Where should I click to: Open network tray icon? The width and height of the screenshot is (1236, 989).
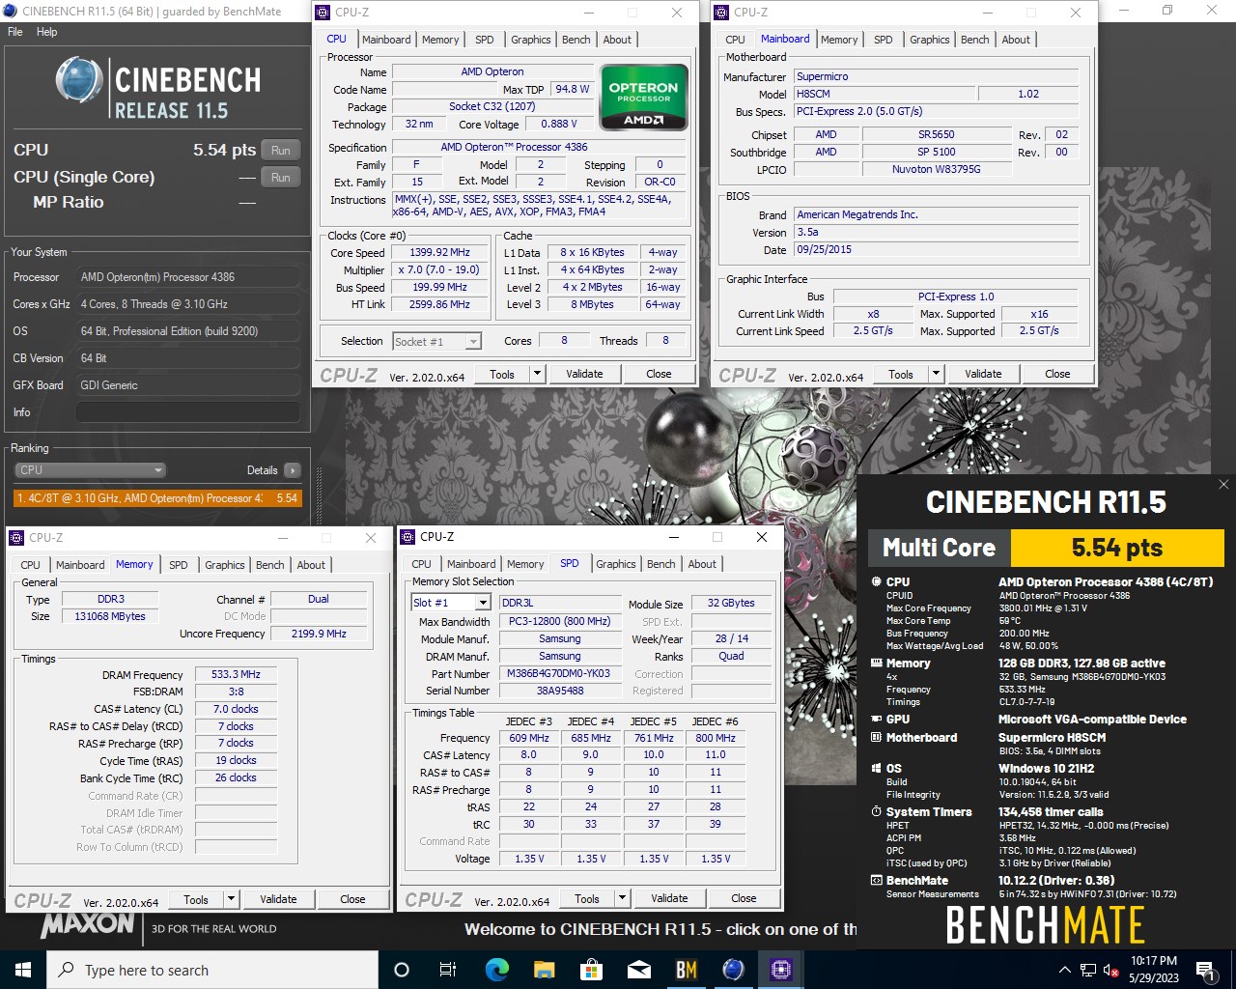1088,970
